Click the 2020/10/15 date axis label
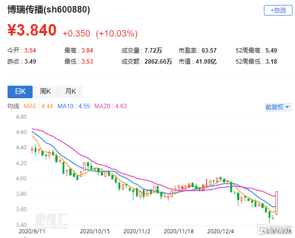 [95, 231]
